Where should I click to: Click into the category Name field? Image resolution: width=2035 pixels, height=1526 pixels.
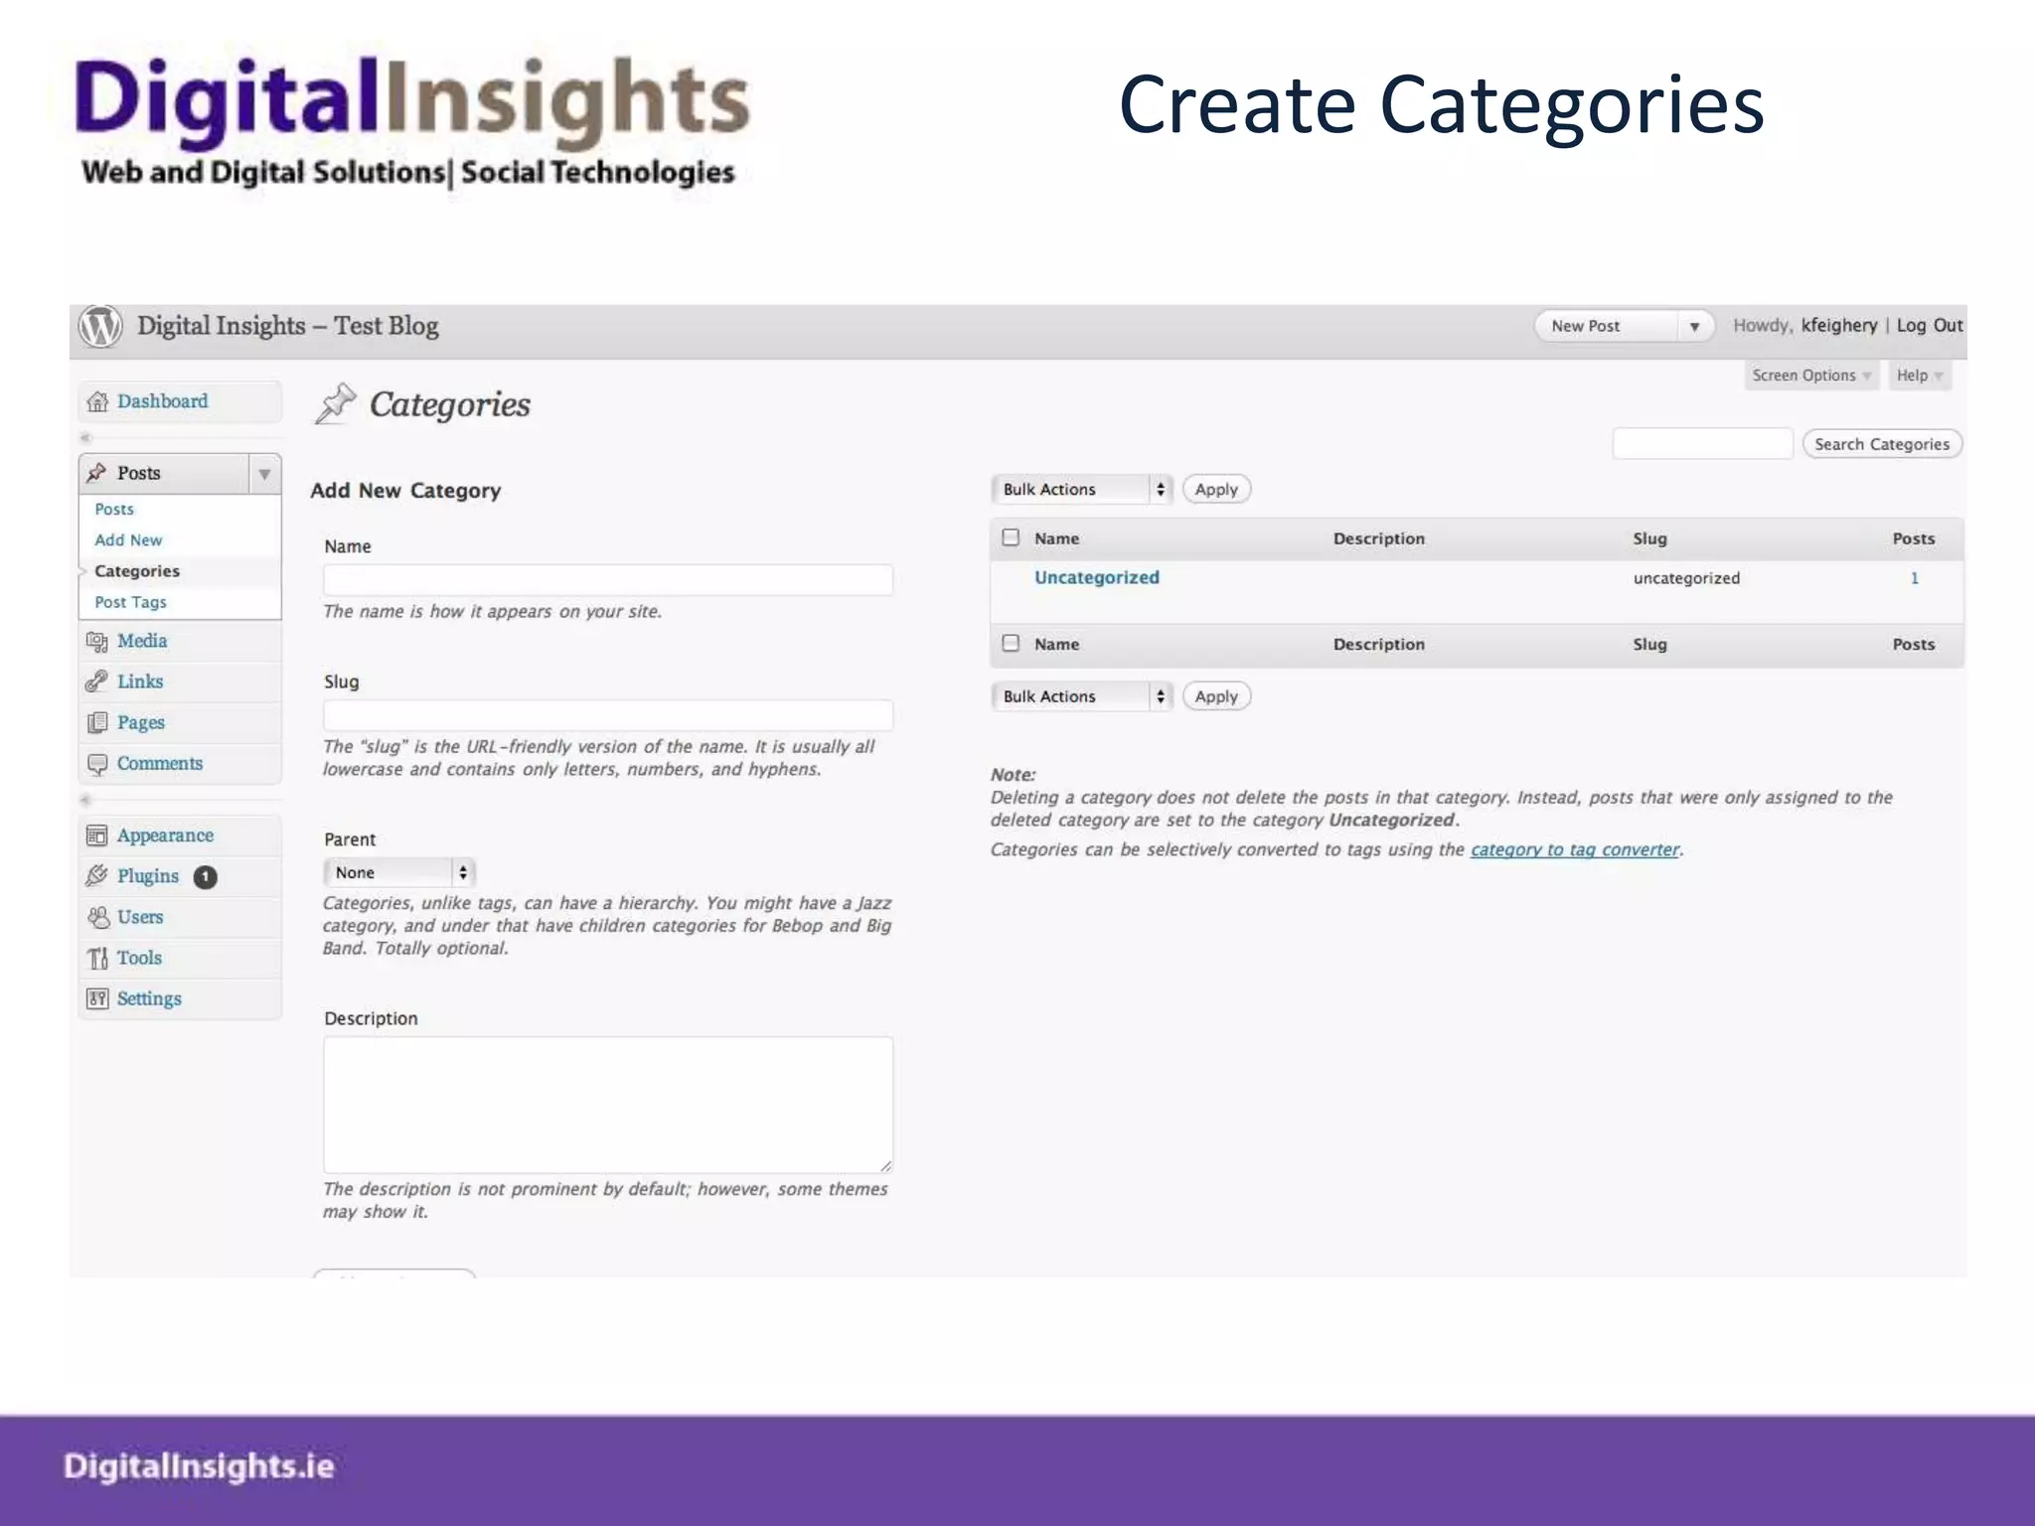(x=607, y=580)
